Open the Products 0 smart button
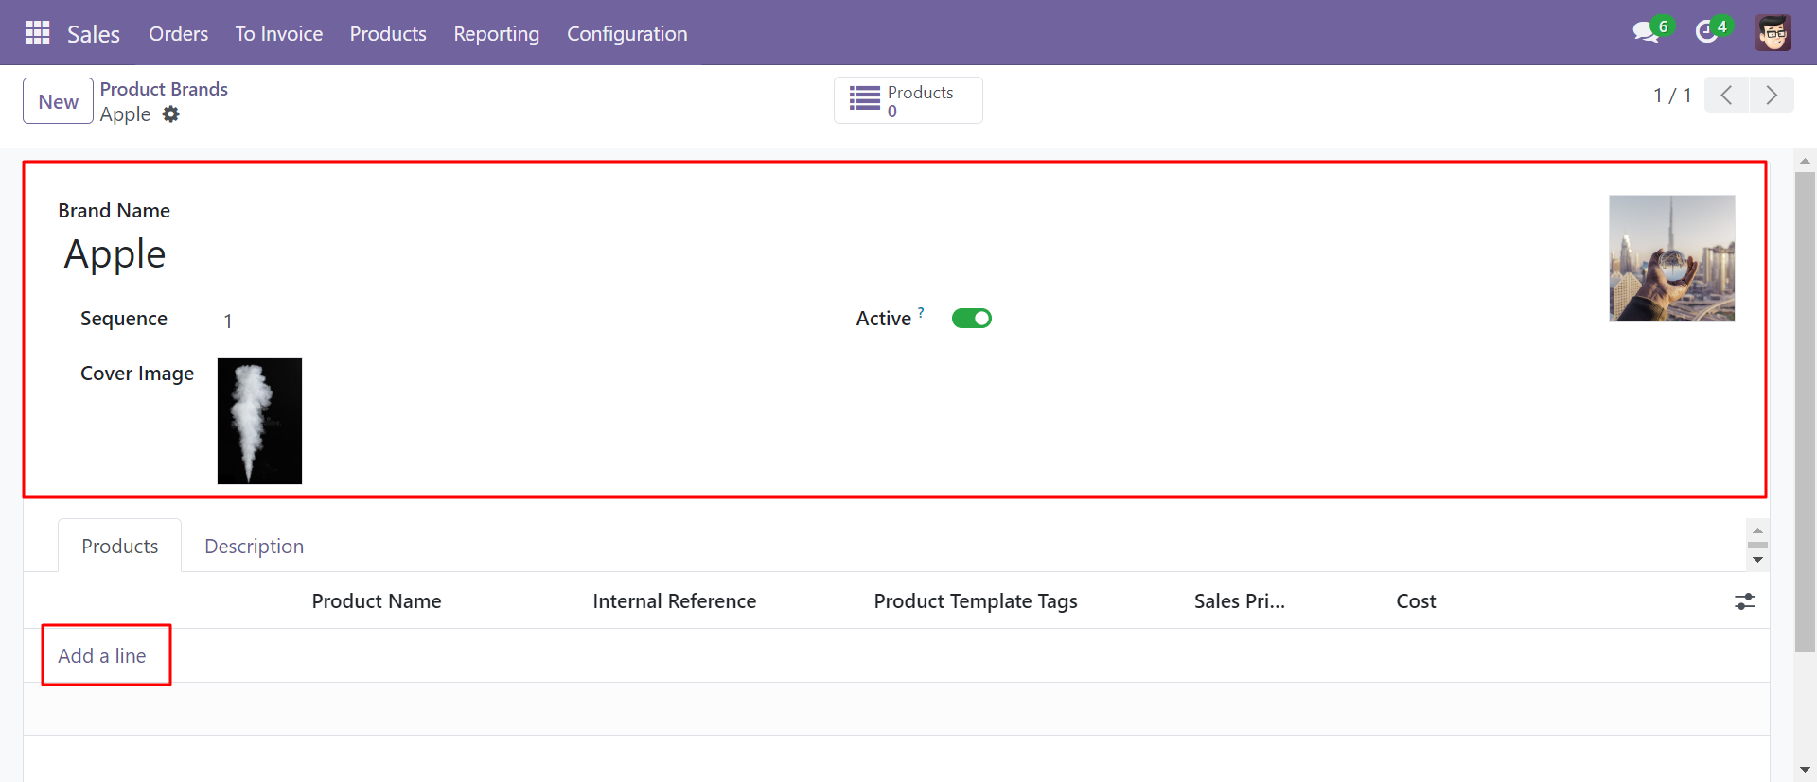 click(x=908, y=100)
